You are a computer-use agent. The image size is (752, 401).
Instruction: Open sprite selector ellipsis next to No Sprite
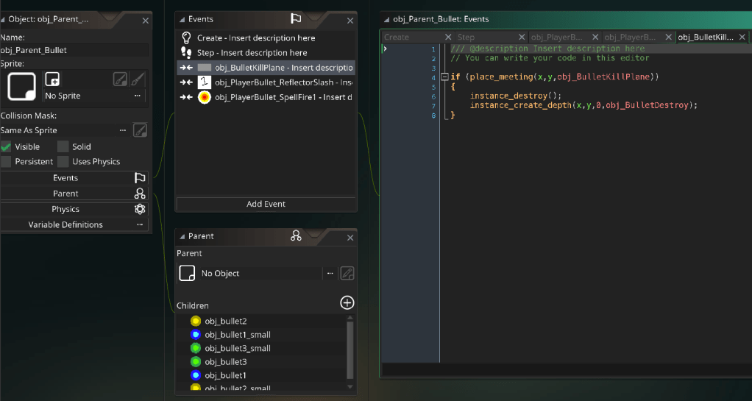[137, 96]
